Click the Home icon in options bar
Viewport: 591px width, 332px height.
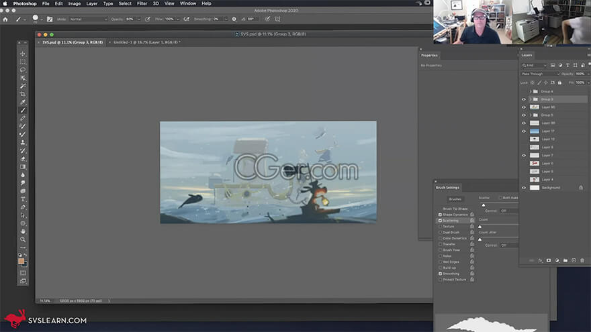(x=5, y=19)
